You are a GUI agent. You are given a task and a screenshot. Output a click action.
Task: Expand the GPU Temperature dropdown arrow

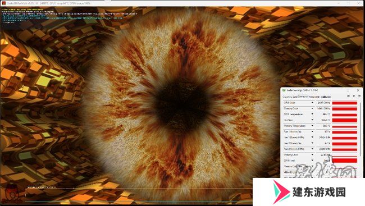coord(312,115)
